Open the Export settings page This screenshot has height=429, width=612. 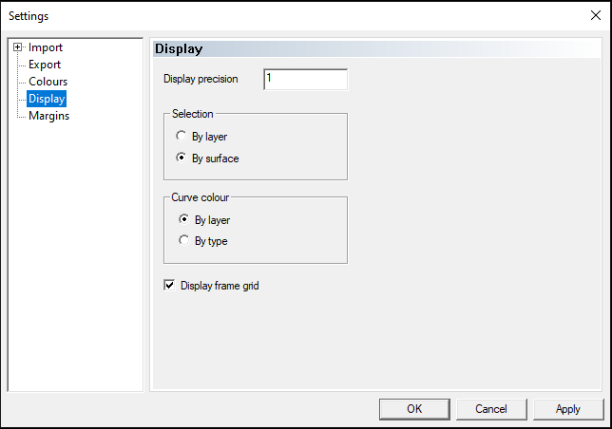click(45, 65)
